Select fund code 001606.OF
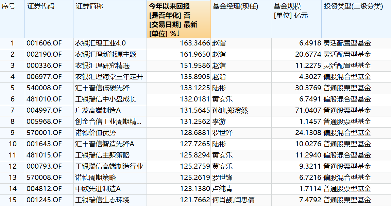The width and height of the screenshot is (391, 206). (44, 43)
